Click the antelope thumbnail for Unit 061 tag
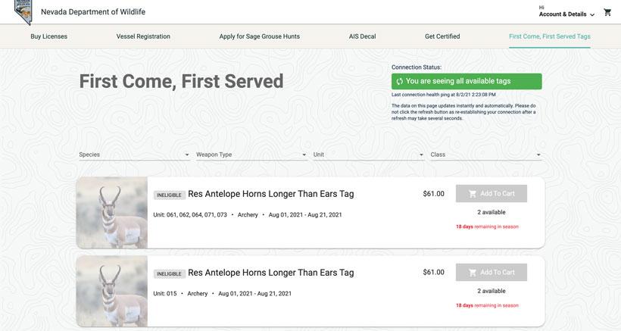 112,213
